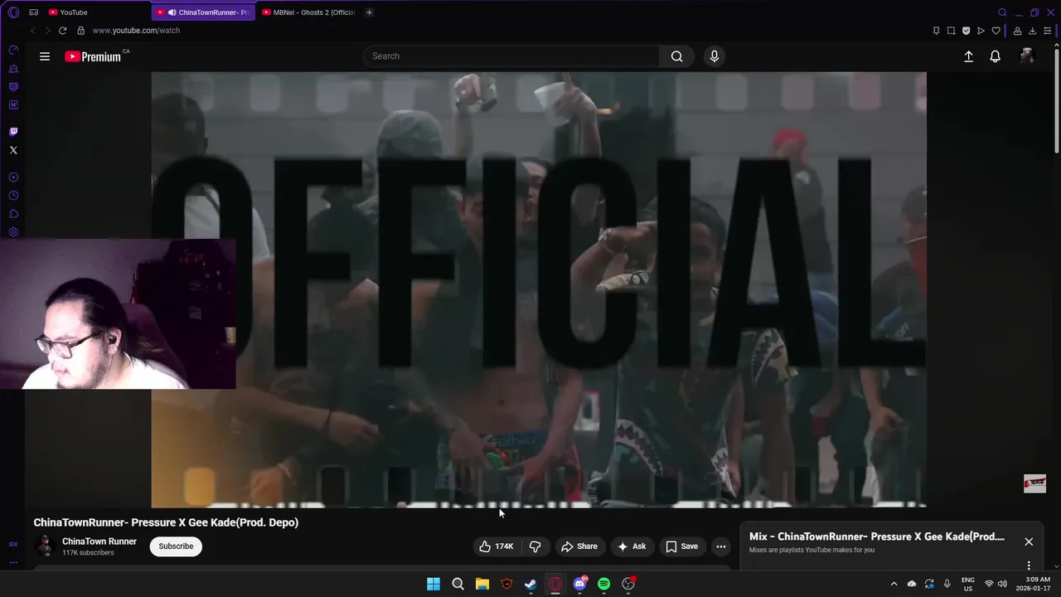Viewport: 1061px width, 597px height.
Task: Open ChinaTown Runner channel avatar
Action: coord(45,546)
